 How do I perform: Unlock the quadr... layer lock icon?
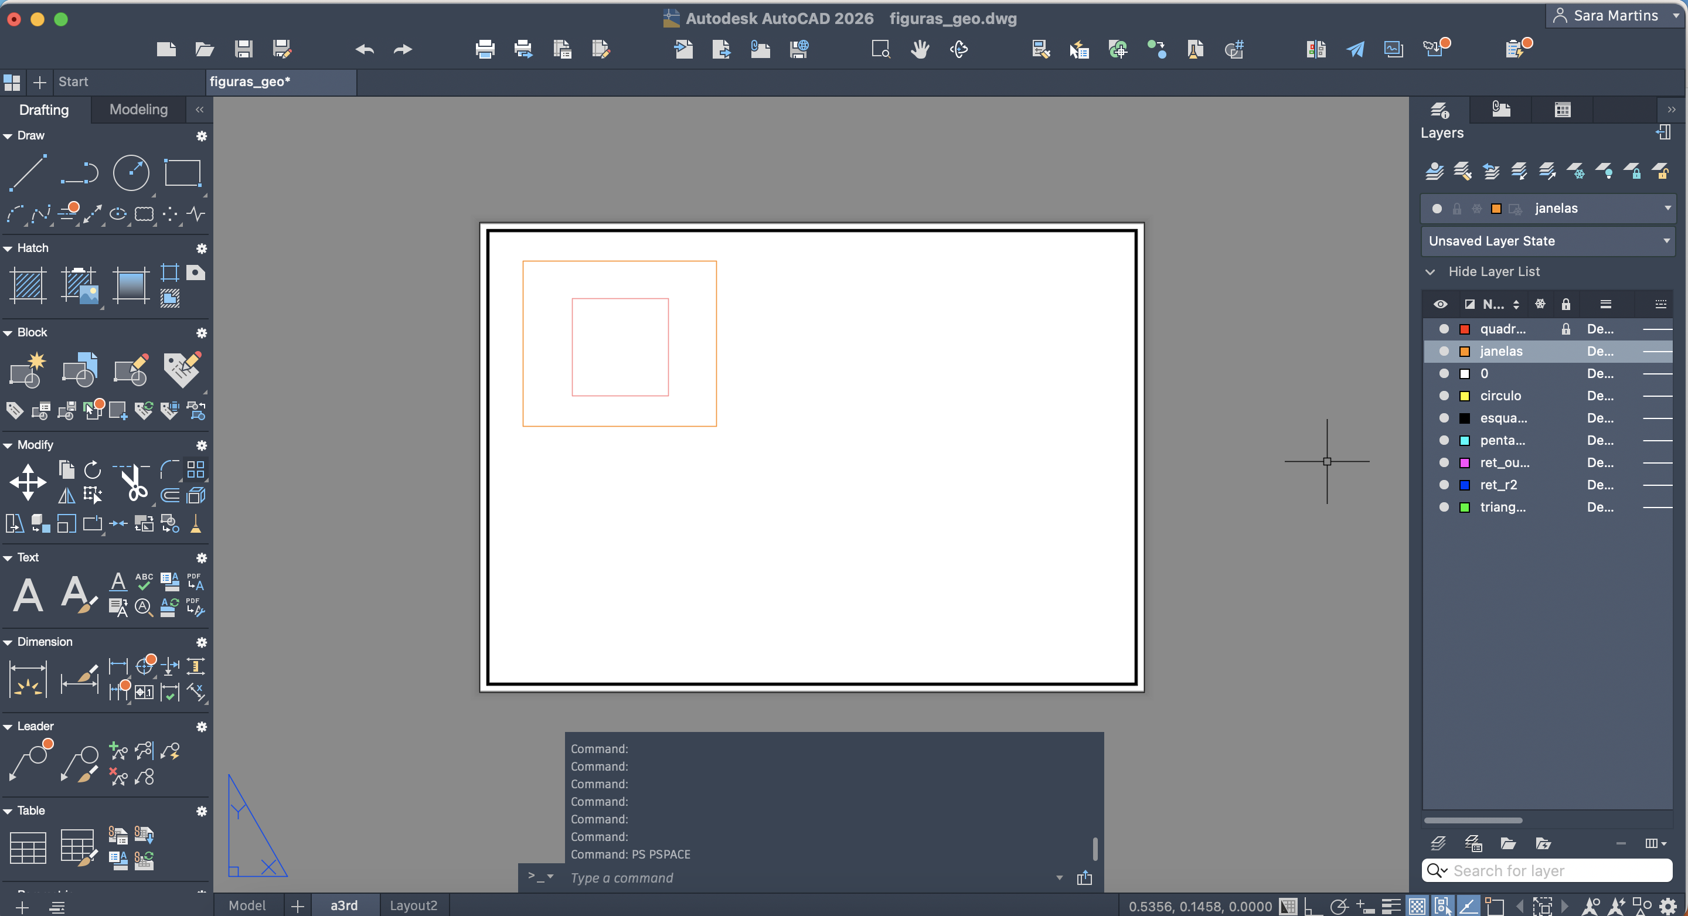click(x=1566, y=329)
